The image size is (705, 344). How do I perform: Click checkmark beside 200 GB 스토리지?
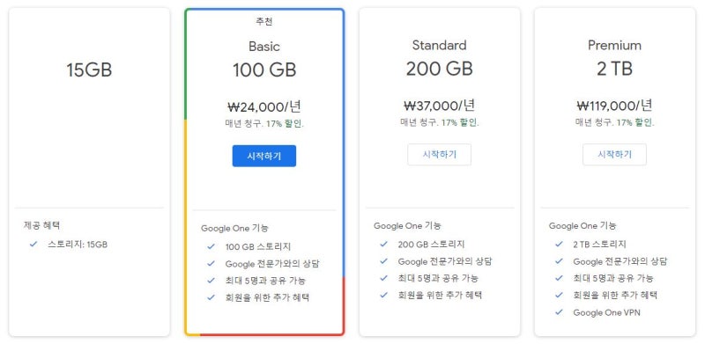(x=383, y=245)
